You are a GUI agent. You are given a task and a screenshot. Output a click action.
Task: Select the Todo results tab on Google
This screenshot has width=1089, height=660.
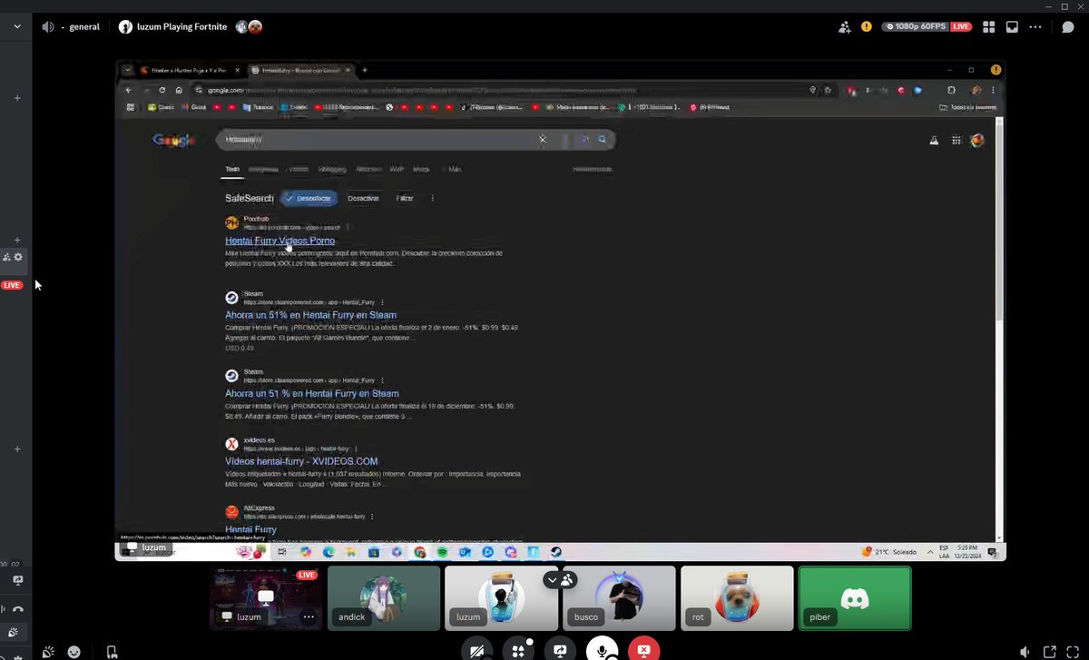(x=232, y=169)
